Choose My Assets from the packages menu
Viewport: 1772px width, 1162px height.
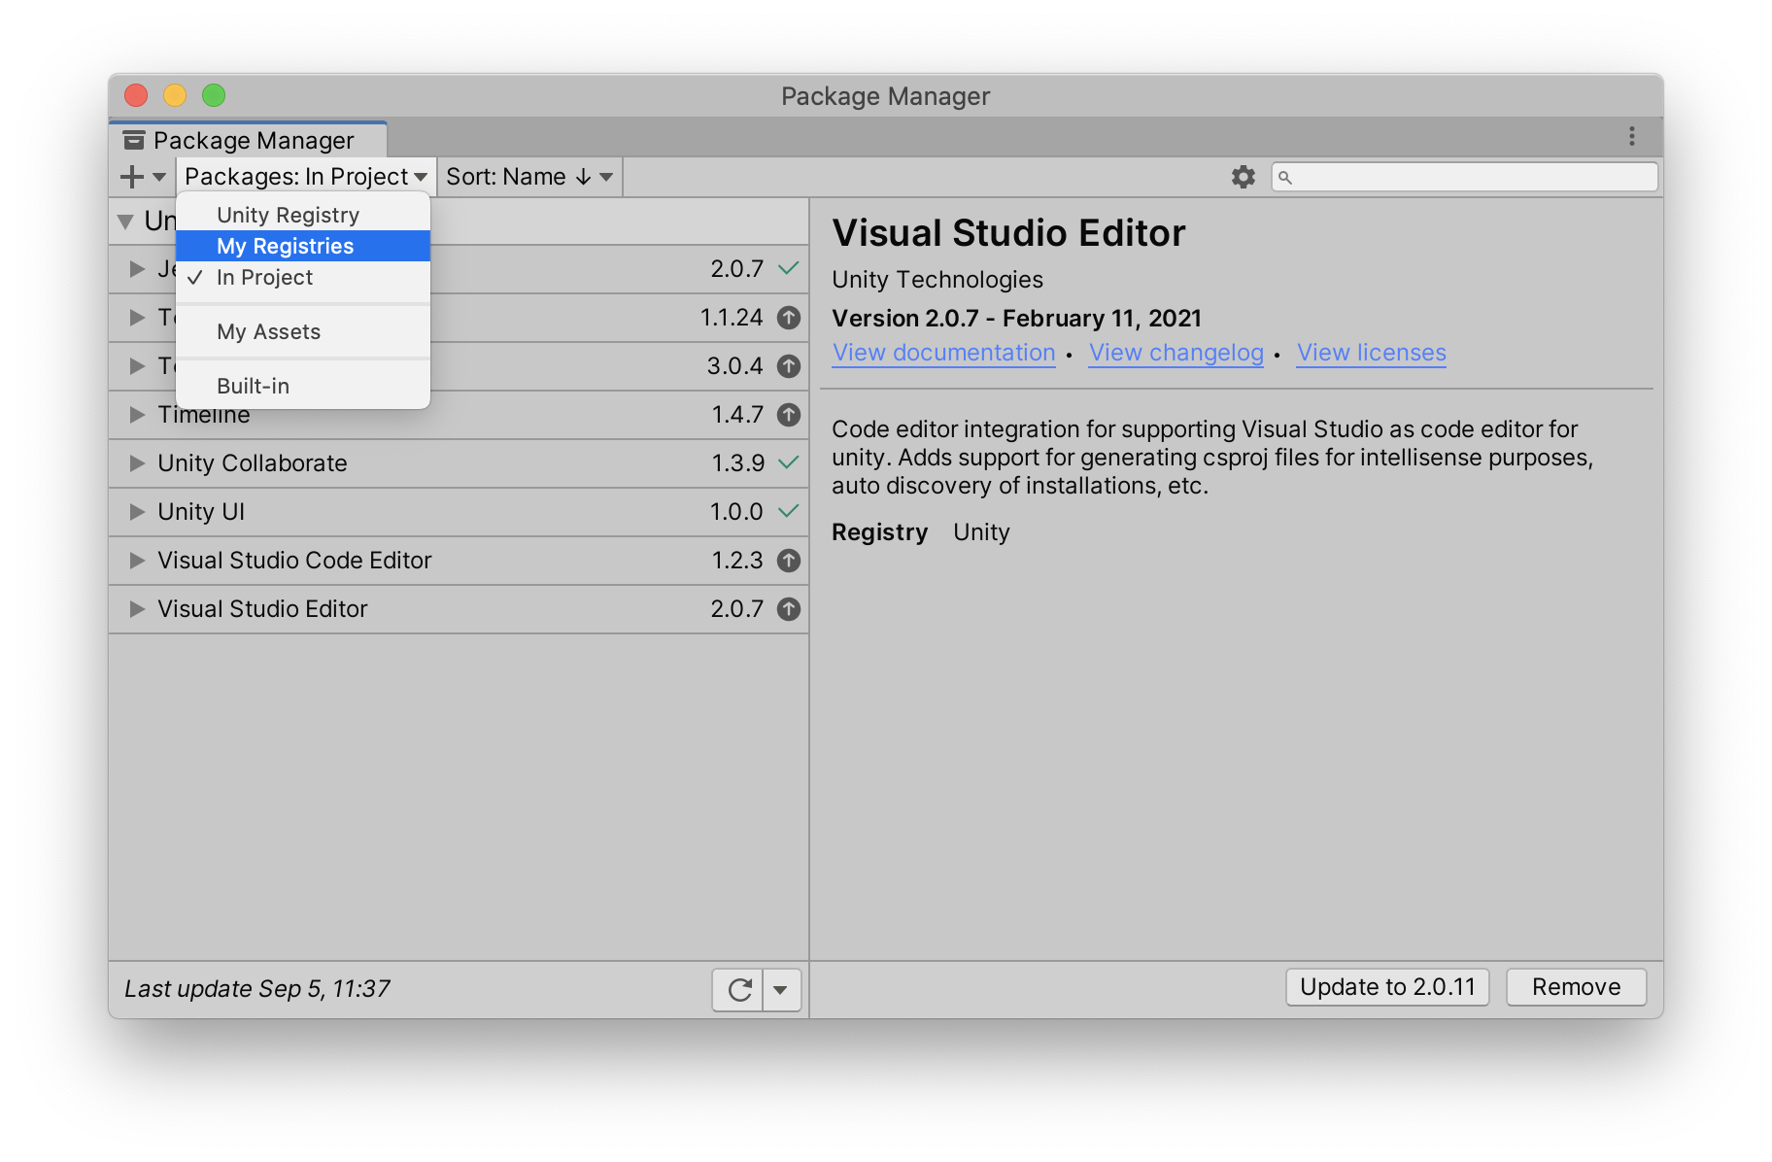(x=268, y=332)
